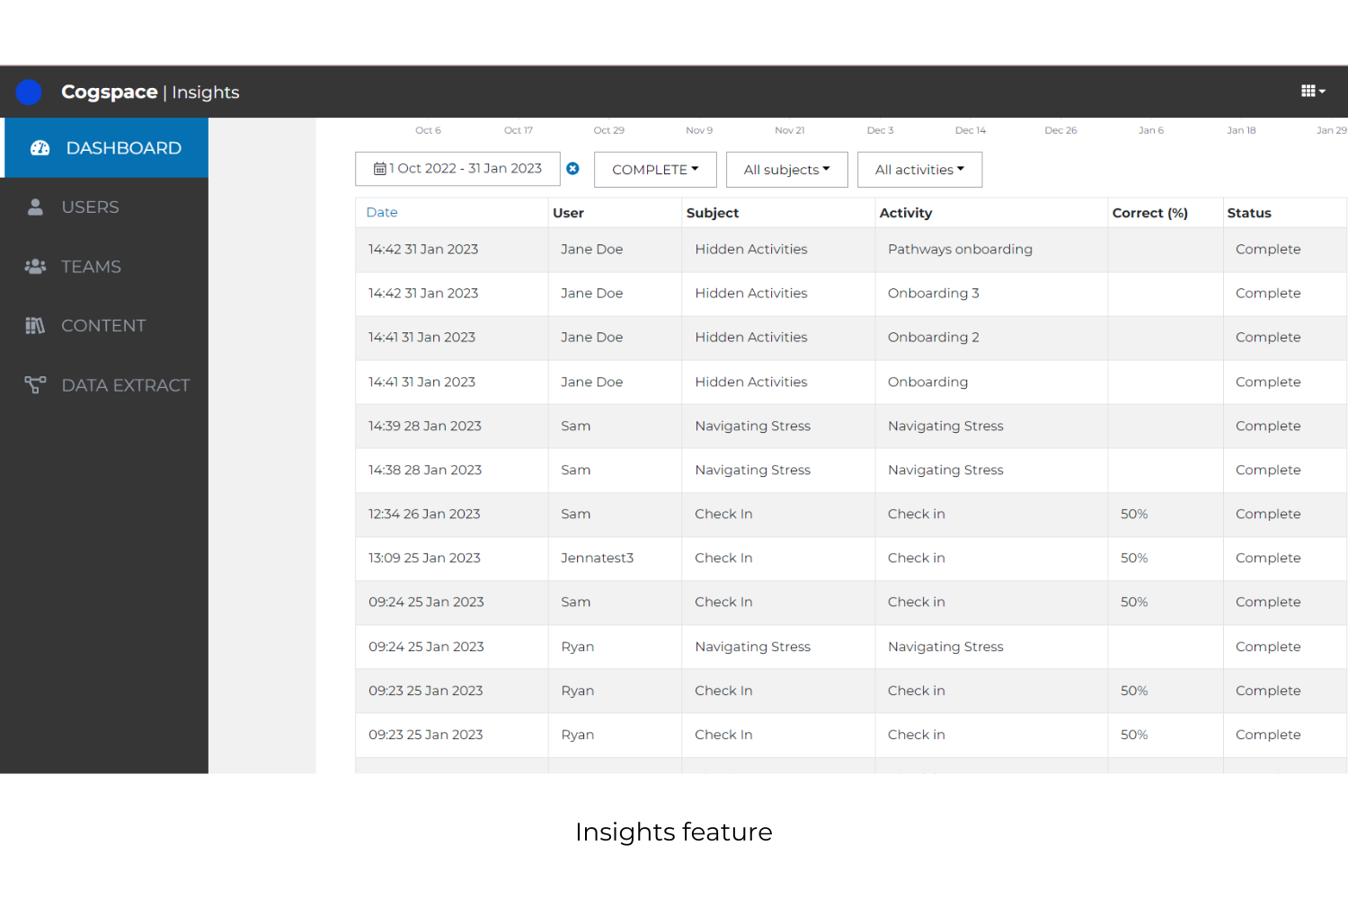Click the Teams group icon
The height and width of the screenshot is (898, 1348).
click(x=35, y=267)
